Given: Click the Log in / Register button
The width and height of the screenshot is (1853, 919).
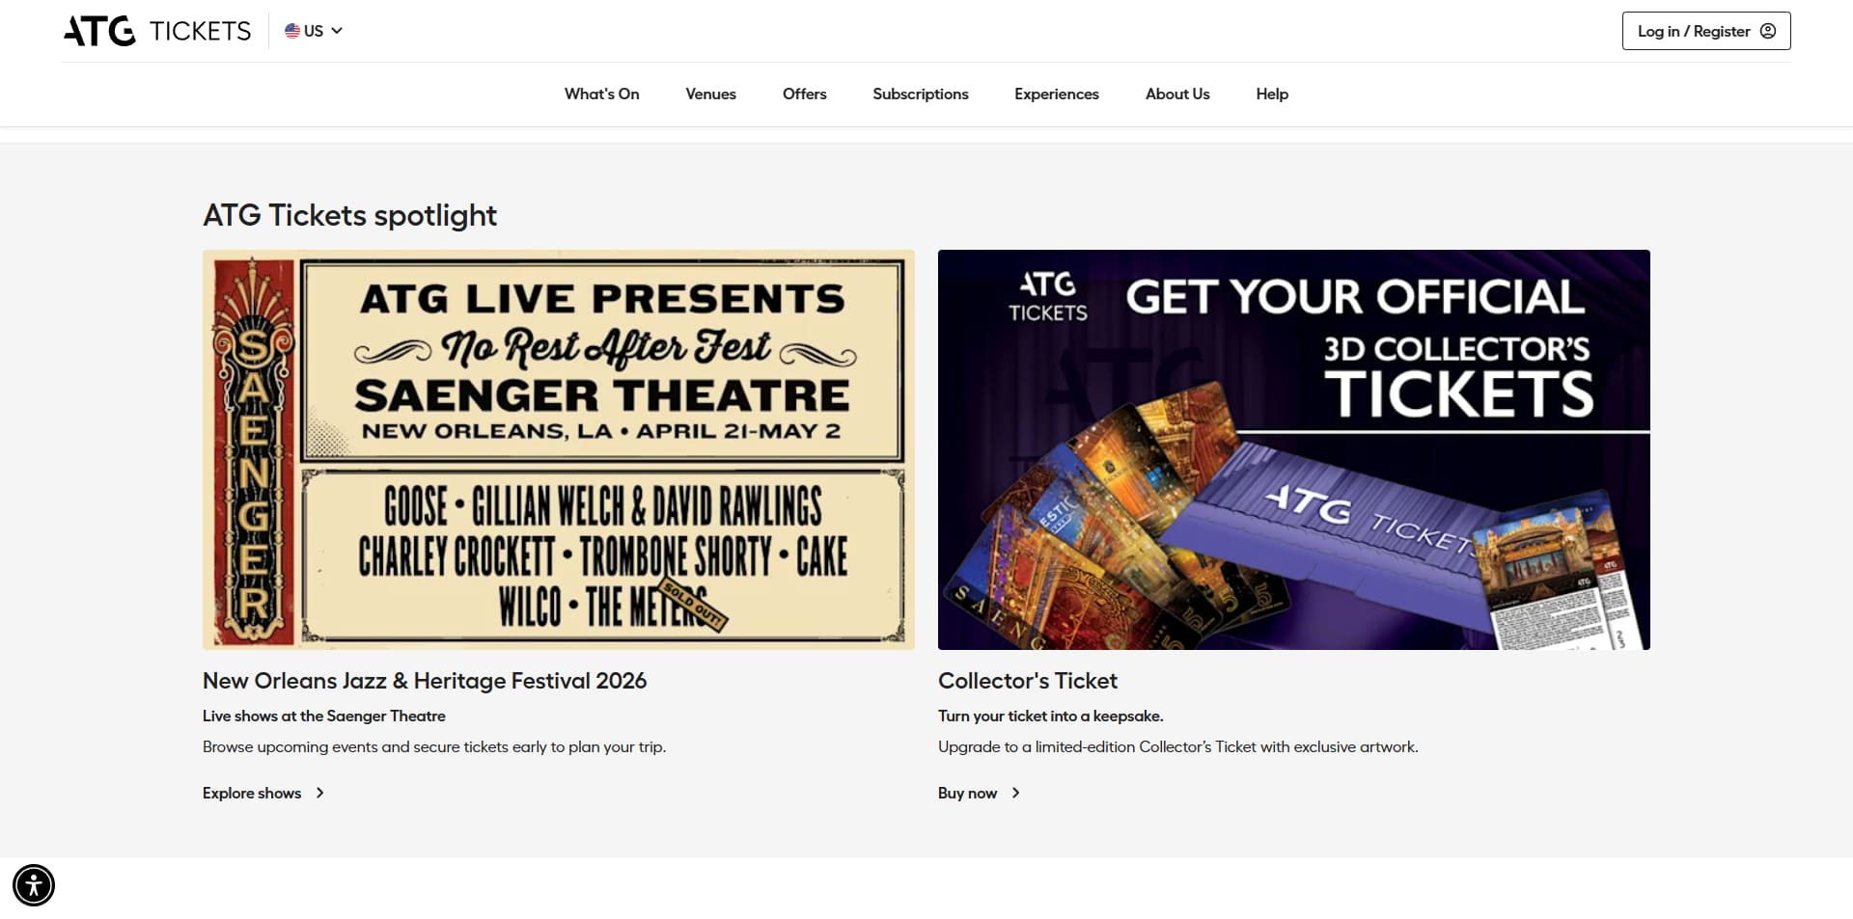Looking at the screenshot, I should coord(1705,31).
